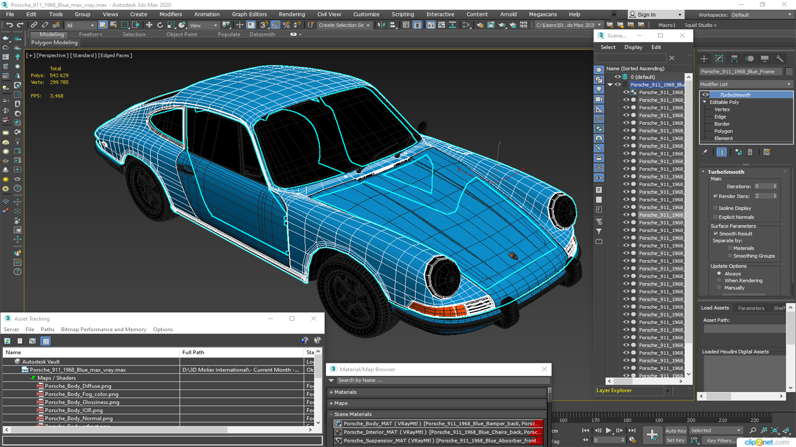Toggle Show End Result icon in modifier stack
796x447 pixels.
click(x=722, y=152)
